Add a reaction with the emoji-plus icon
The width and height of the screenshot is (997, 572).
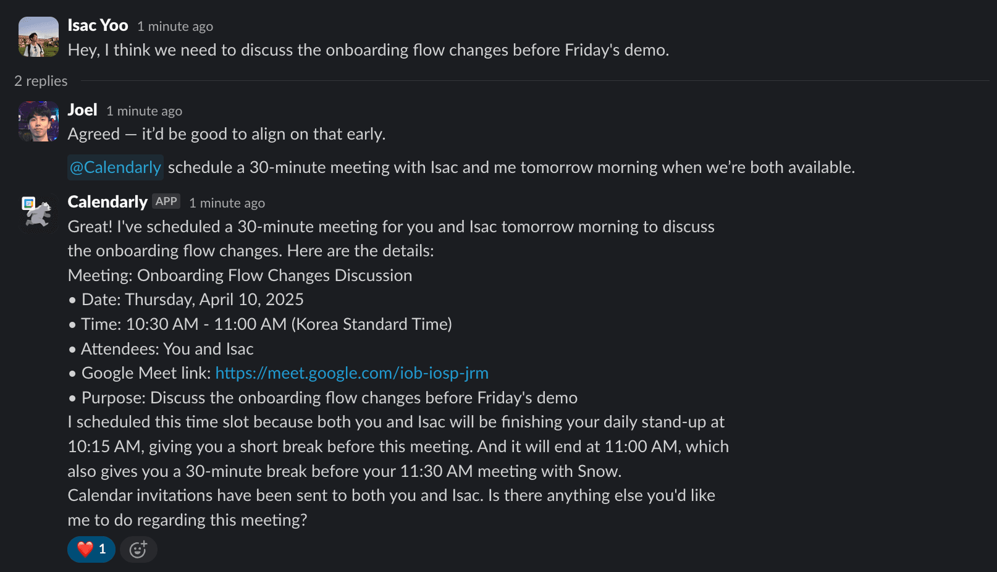point(138,549)
